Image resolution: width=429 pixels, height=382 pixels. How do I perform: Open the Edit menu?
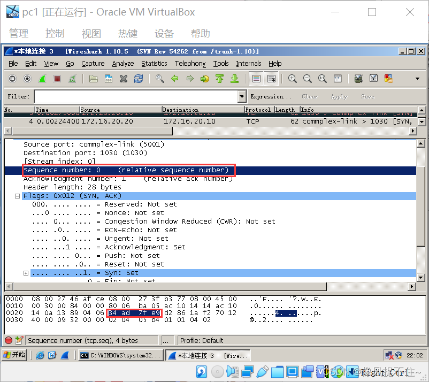(30, 64)
